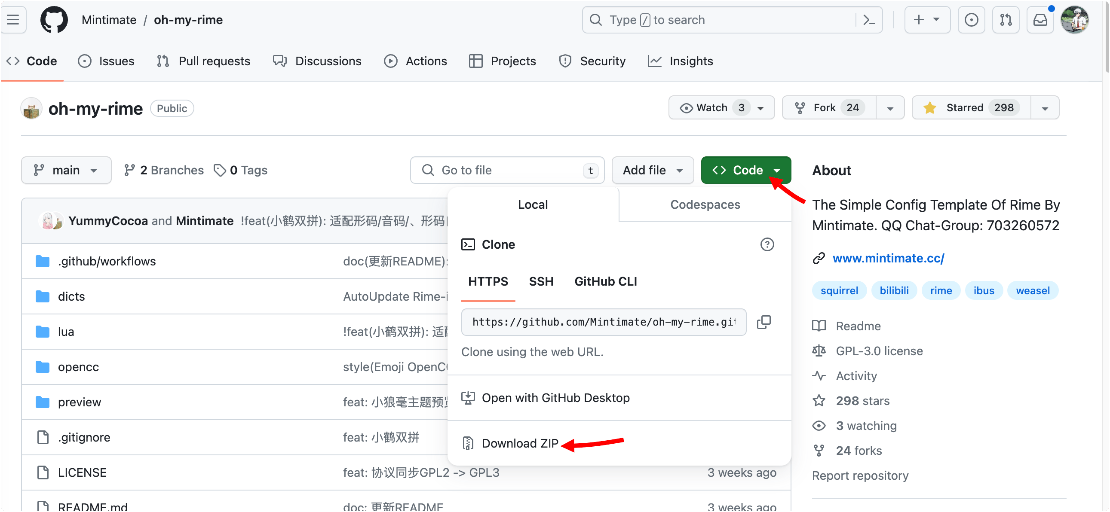Focus the Go to file search field
The height and width of the screenshot is (512, 1110).
(507, 171)
